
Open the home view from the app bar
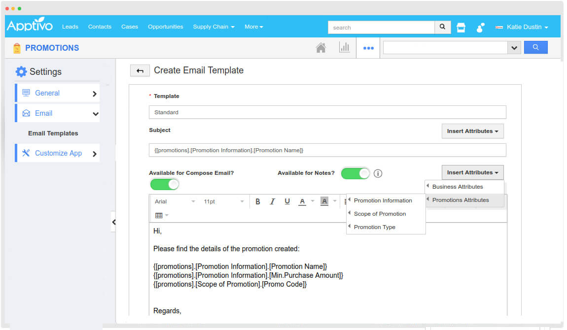(321, 47)
